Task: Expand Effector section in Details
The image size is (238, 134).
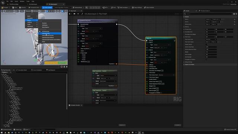Action: [184, 27]
